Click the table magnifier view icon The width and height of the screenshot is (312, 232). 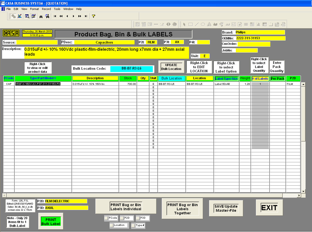pos(27,16)
